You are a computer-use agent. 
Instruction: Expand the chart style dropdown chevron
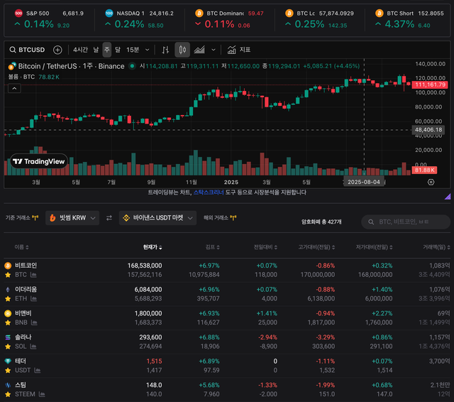pos(214,50)
